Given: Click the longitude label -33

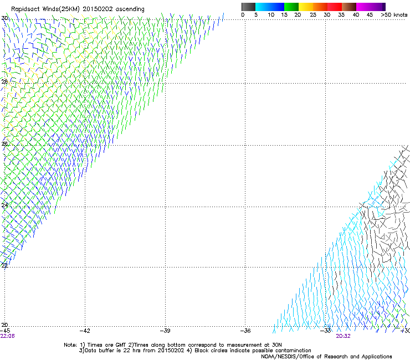Looking at the screenshot, I should click(x=326, y=331).
